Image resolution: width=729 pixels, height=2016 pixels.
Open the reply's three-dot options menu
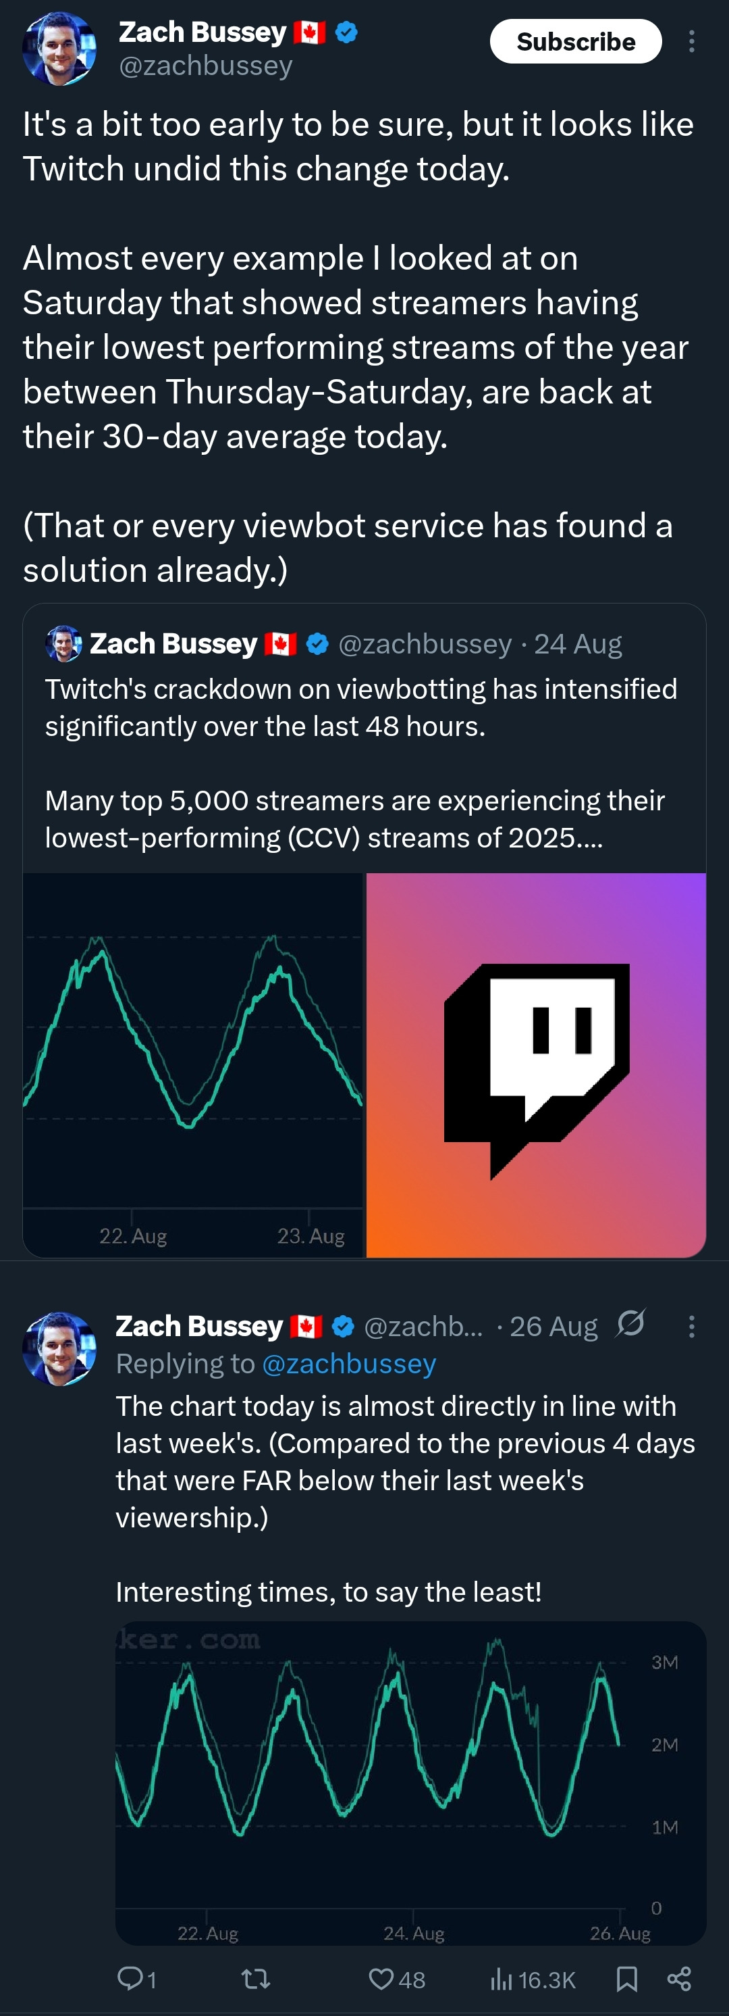tap(691, 1327)
